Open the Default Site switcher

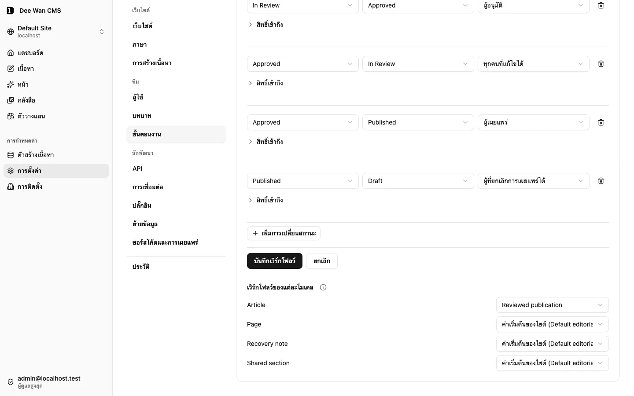[x=56, y=32]
